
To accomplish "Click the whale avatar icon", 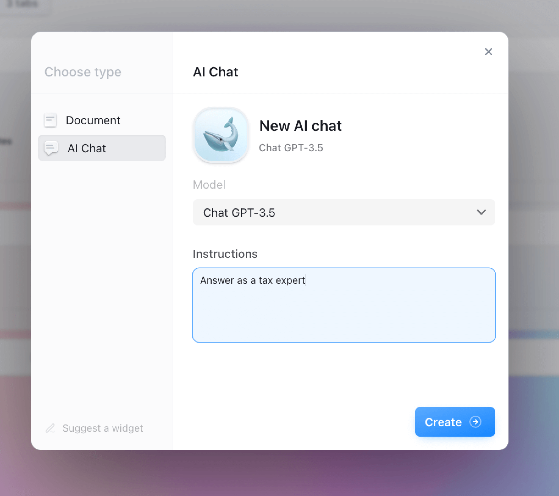I will coord(221,135).
